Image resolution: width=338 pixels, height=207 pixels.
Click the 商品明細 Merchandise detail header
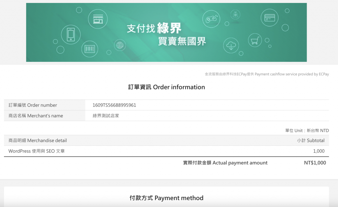point(38,141)
